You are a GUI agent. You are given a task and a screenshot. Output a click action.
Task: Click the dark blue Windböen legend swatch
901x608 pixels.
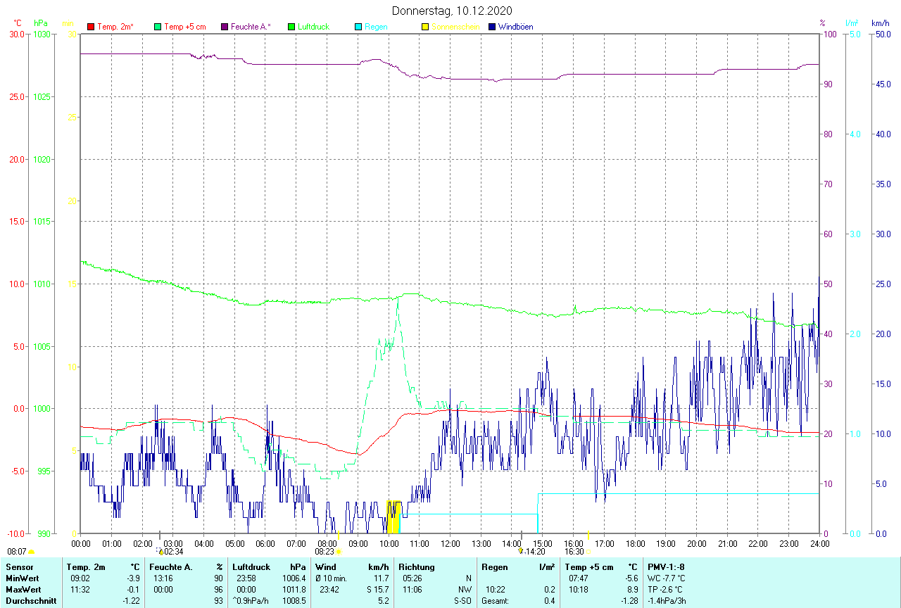click(x=493, y=27)
